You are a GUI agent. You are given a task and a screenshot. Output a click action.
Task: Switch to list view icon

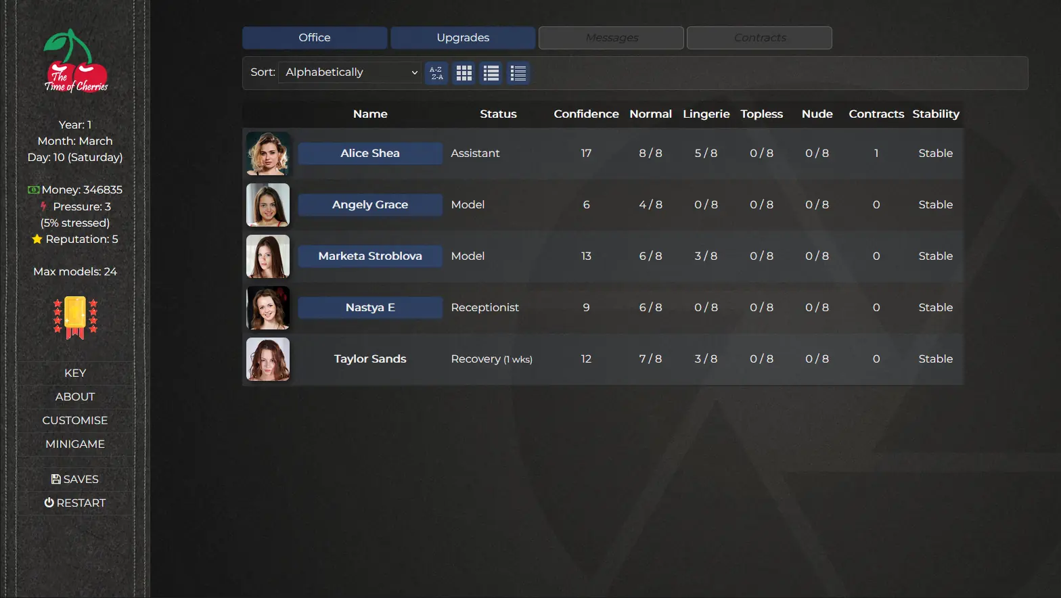coord(491,73)
